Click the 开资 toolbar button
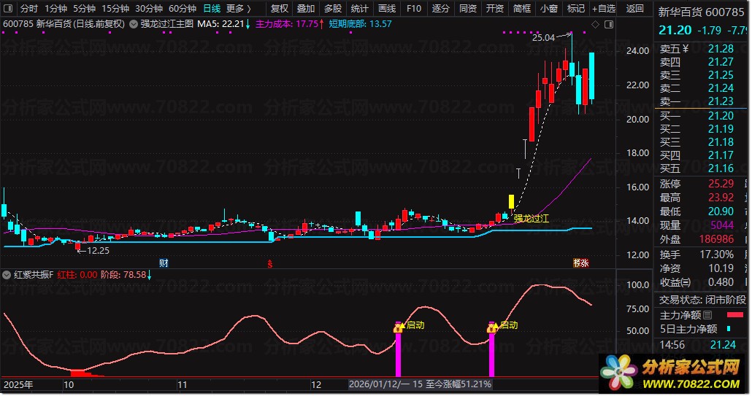Screen dimensions: 752x396 click(x=495, y=9)
